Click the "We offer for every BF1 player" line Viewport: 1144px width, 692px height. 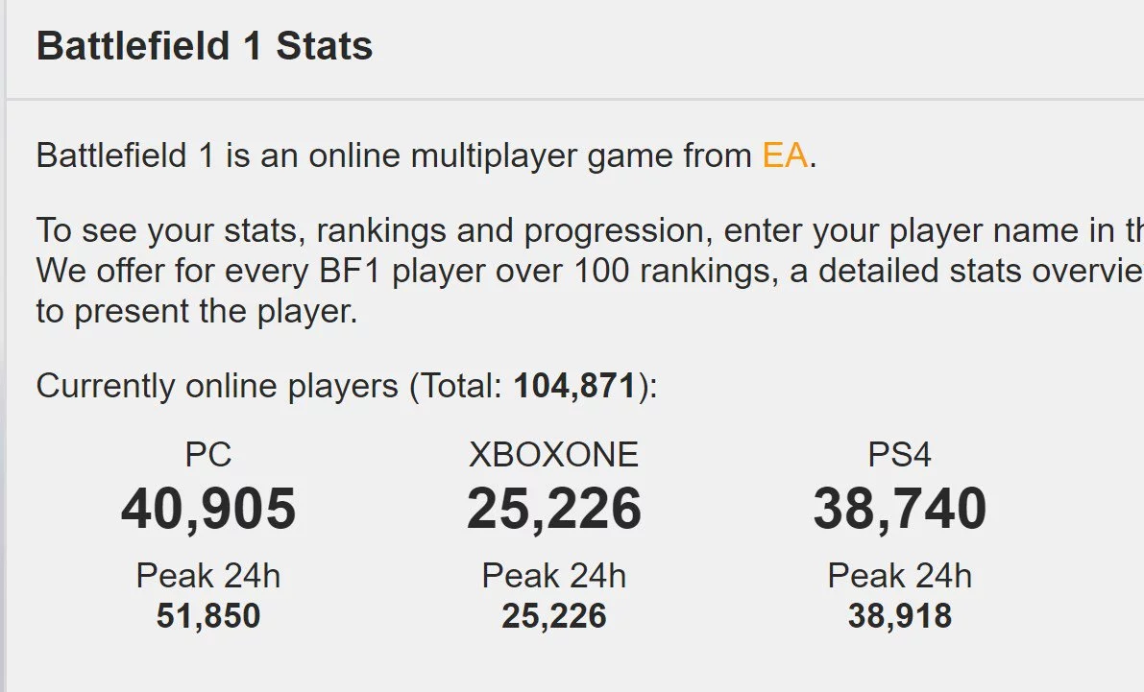pos(576,272)
